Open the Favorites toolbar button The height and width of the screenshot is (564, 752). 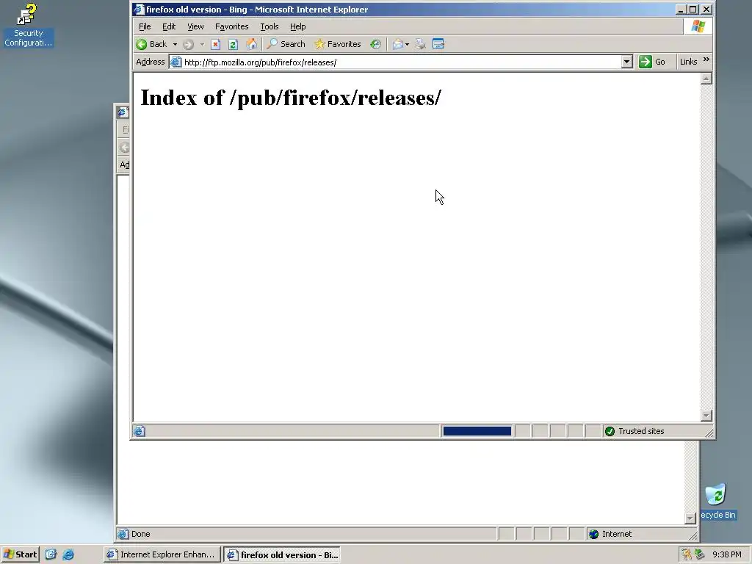(338, 44)
